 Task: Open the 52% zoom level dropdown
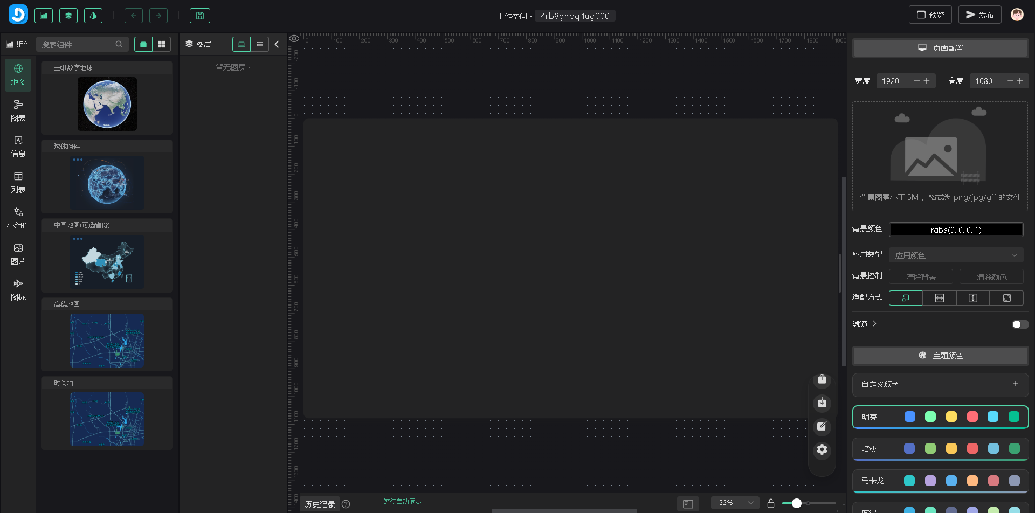735,503
